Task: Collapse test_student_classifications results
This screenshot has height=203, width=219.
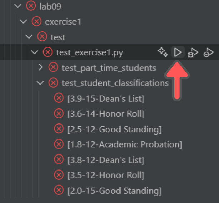Action: pos(40,83)
